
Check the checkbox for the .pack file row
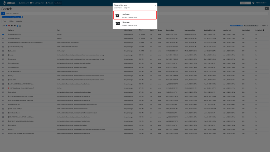[x=3, y=42]
